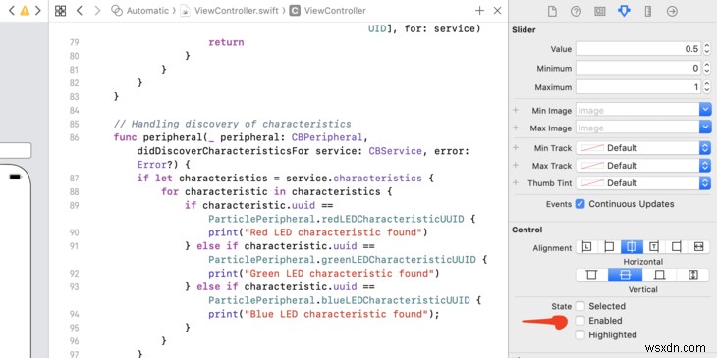The image size is (717, 358).
Task: Click the ViewController class breadcrumb
Action: tap(335, 11)
